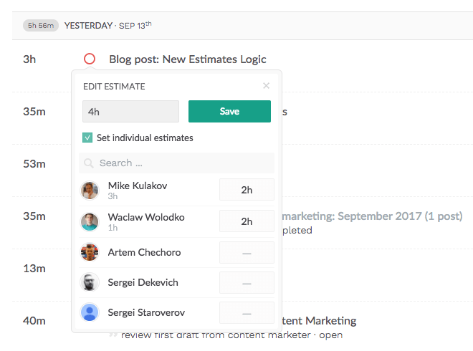Set estimate for Sergei Staroverov

click(247, 313)
